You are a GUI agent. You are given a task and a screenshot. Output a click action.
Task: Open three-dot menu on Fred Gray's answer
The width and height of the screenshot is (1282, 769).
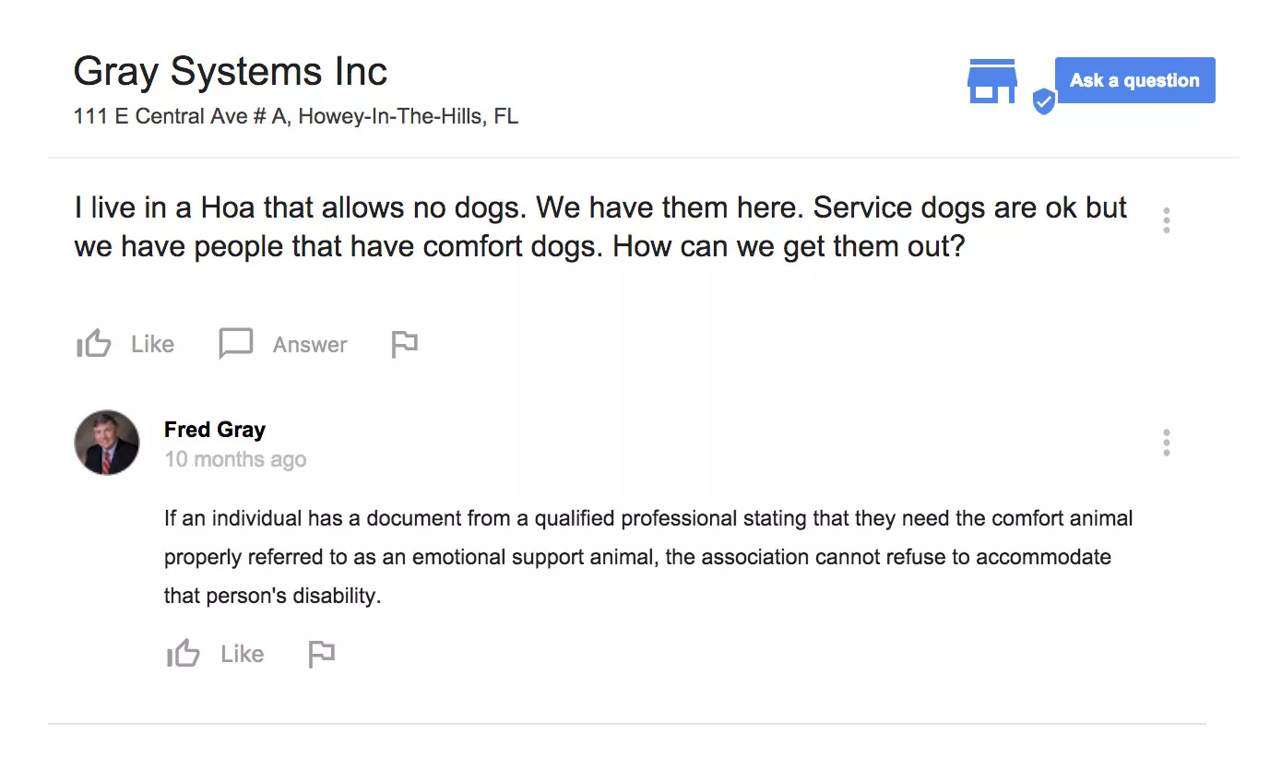(x=1167, y=443)
